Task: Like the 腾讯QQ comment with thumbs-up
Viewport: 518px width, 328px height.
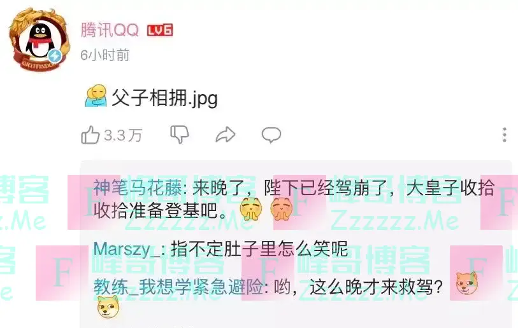Action: [x=90, y=135]
